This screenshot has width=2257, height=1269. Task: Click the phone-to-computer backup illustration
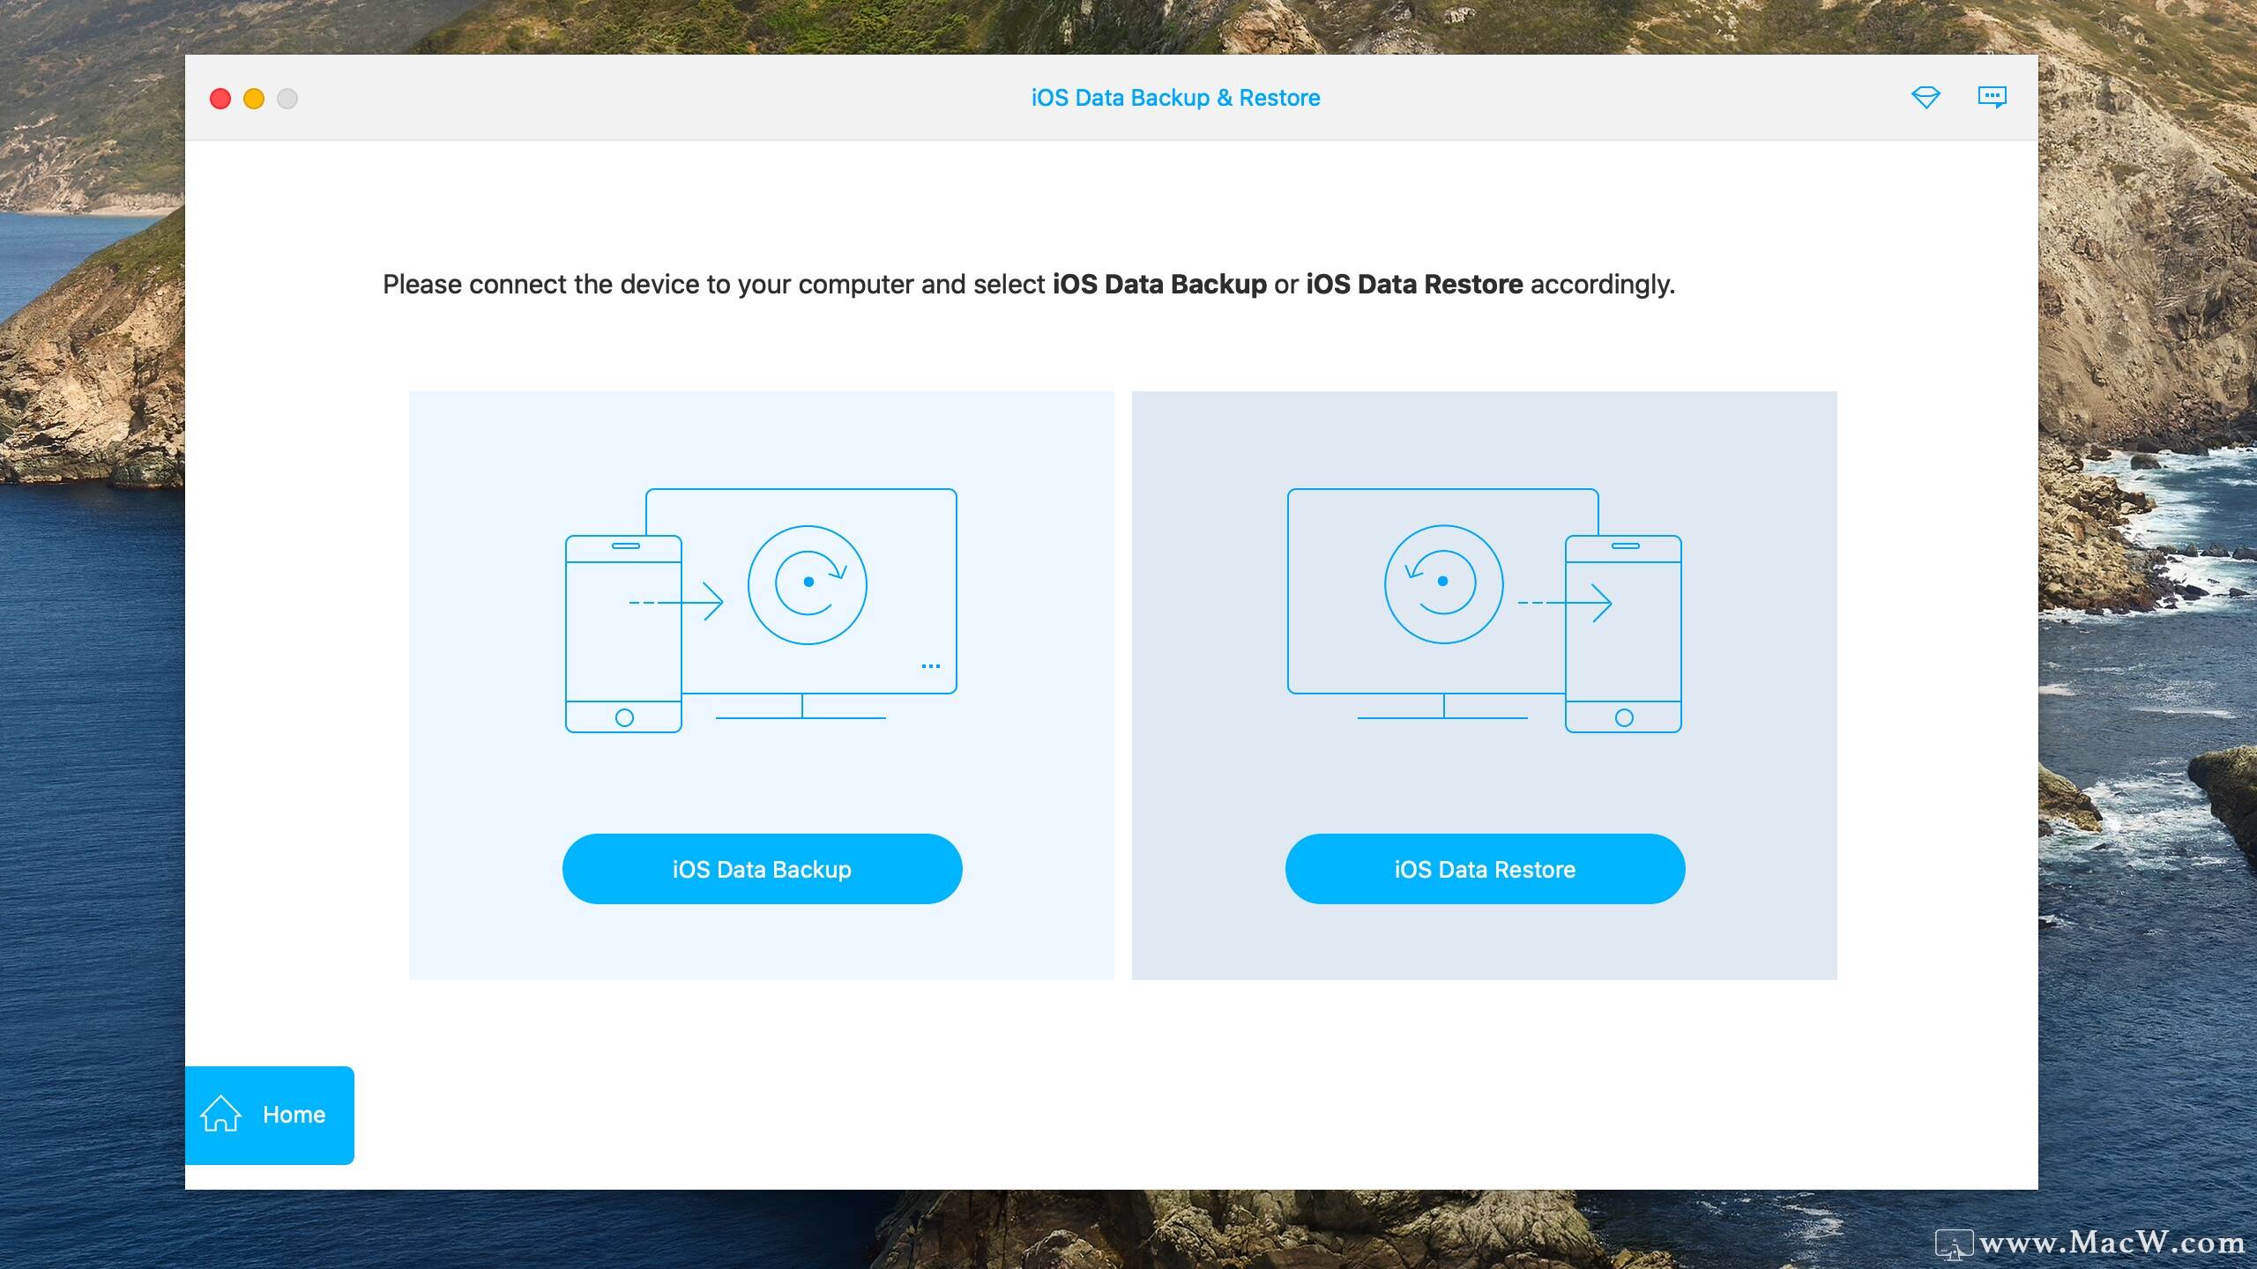click(x=761, y=611)
